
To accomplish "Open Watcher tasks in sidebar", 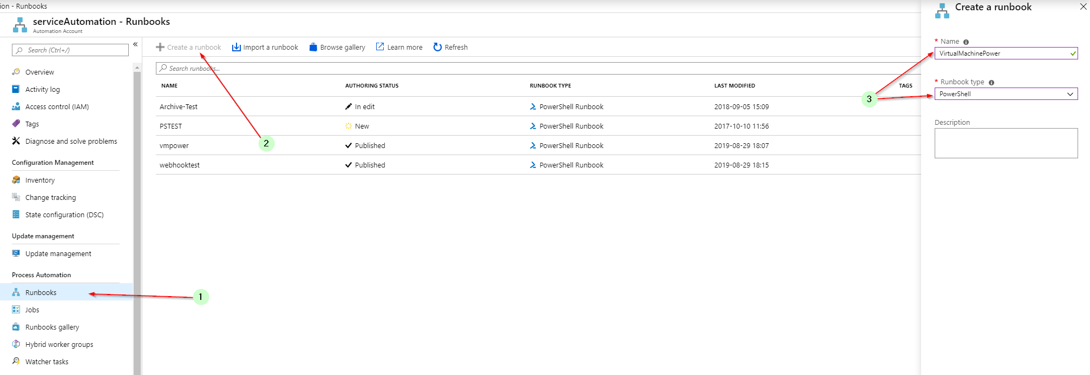I will [x=47, y=362].
